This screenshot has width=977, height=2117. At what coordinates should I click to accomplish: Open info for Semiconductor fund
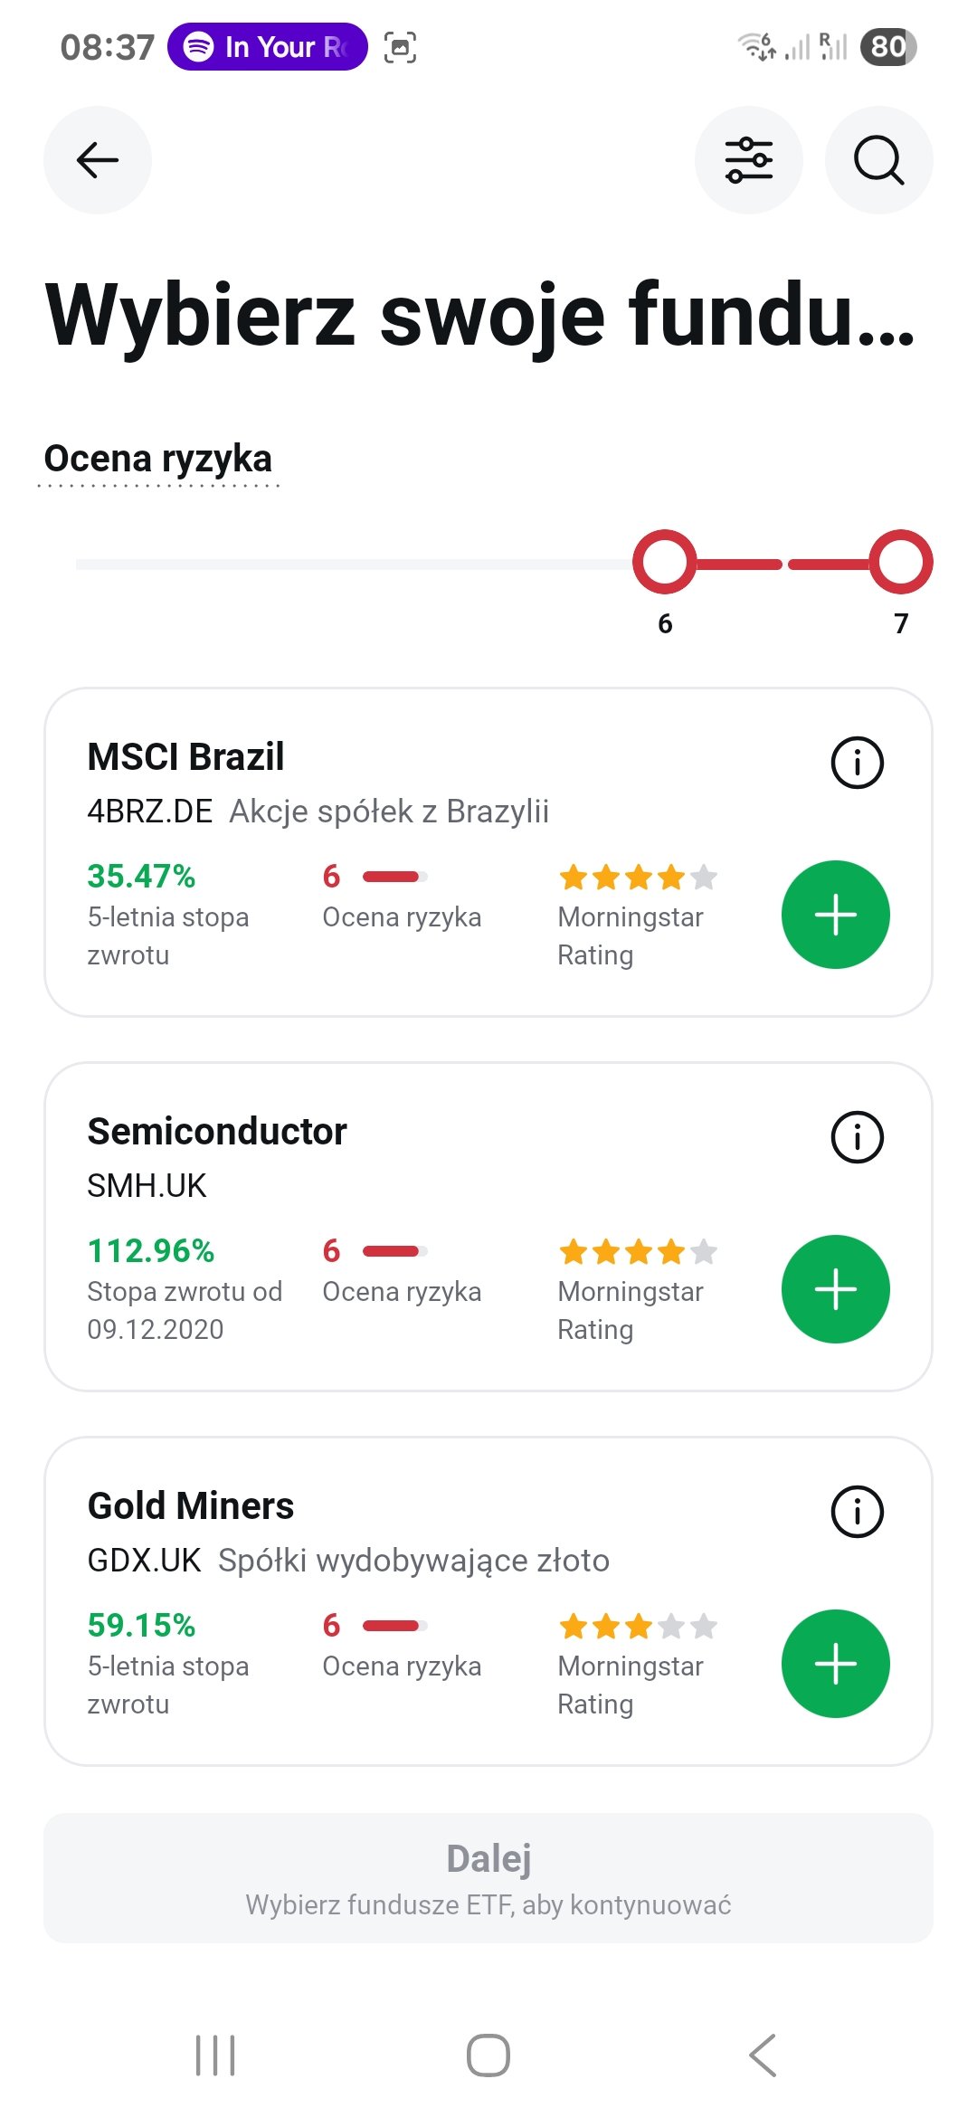click(x=857, y=1137)
